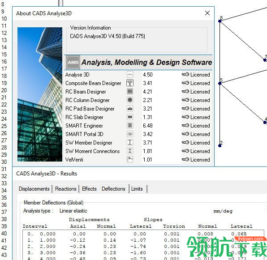Click the Composite Beam Designer icon
The height and width of the screenshot is (260, 267).
(130, 83)
